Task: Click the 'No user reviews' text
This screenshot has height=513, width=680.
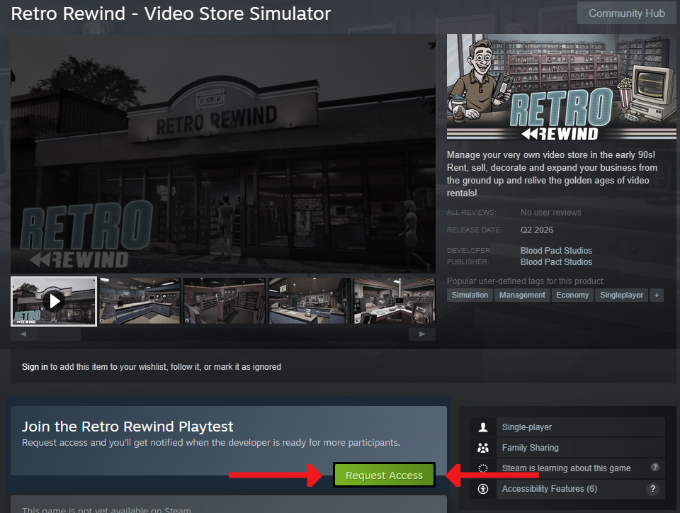Action: click(551, 213)
